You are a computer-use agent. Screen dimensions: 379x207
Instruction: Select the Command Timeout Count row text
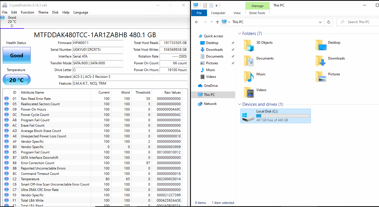click(x=40, y=174)
